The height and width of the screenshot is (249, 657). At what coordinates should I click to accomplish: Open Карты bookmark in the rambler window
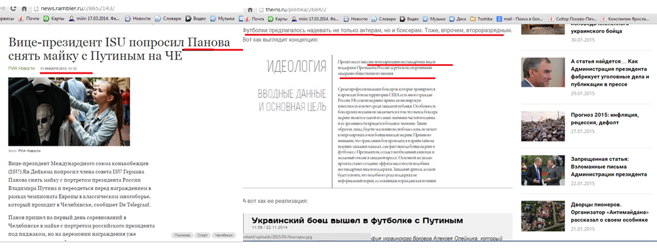click(54, 18)
